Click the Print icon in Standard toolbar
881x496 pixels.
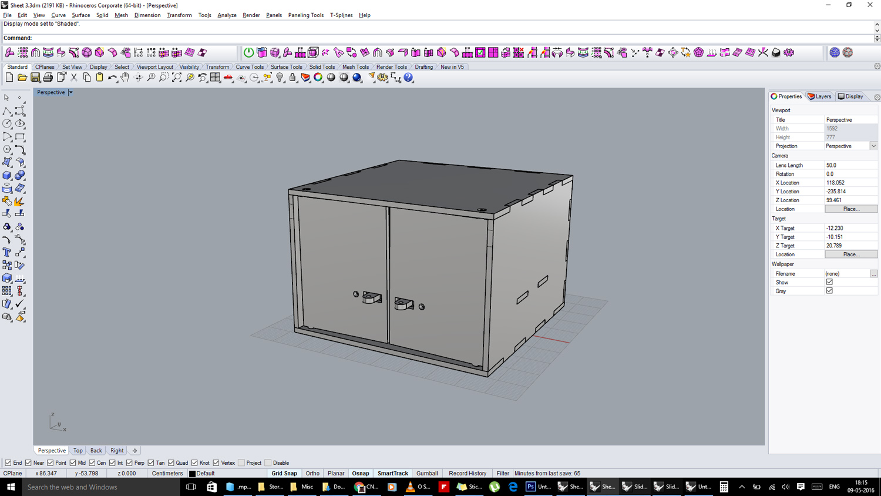click(x=48, y=78)
